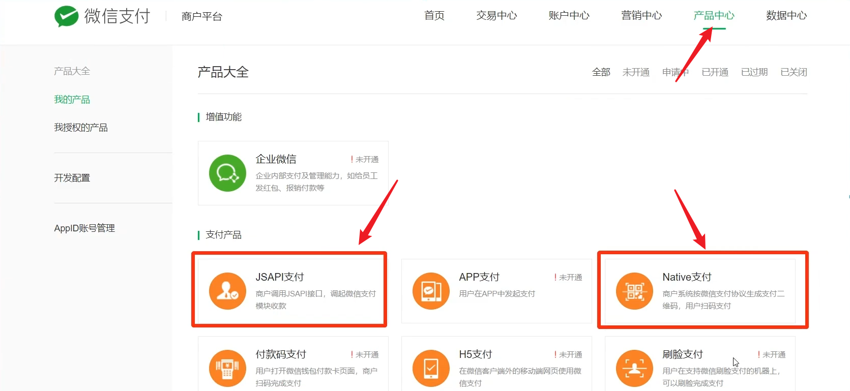Click the 刷脸支付 product title
The height and width of the screenshot is (391, 850).
click(683, 354)
